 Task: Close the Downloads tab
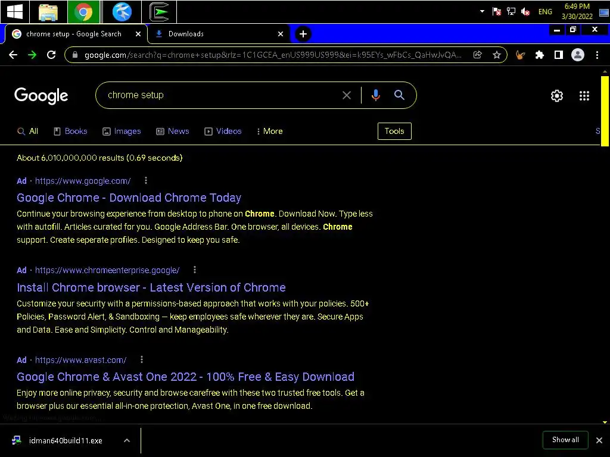click(x=281, y=34)
